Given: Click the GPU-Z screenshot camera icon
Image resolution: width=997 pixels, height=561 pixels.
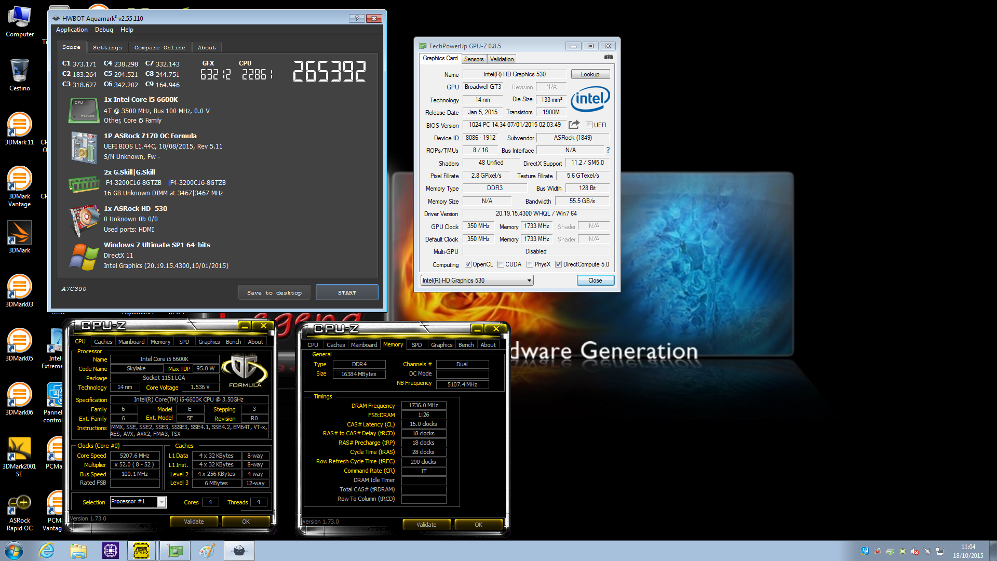Looking at the screenshot, I should click(609, 57).
